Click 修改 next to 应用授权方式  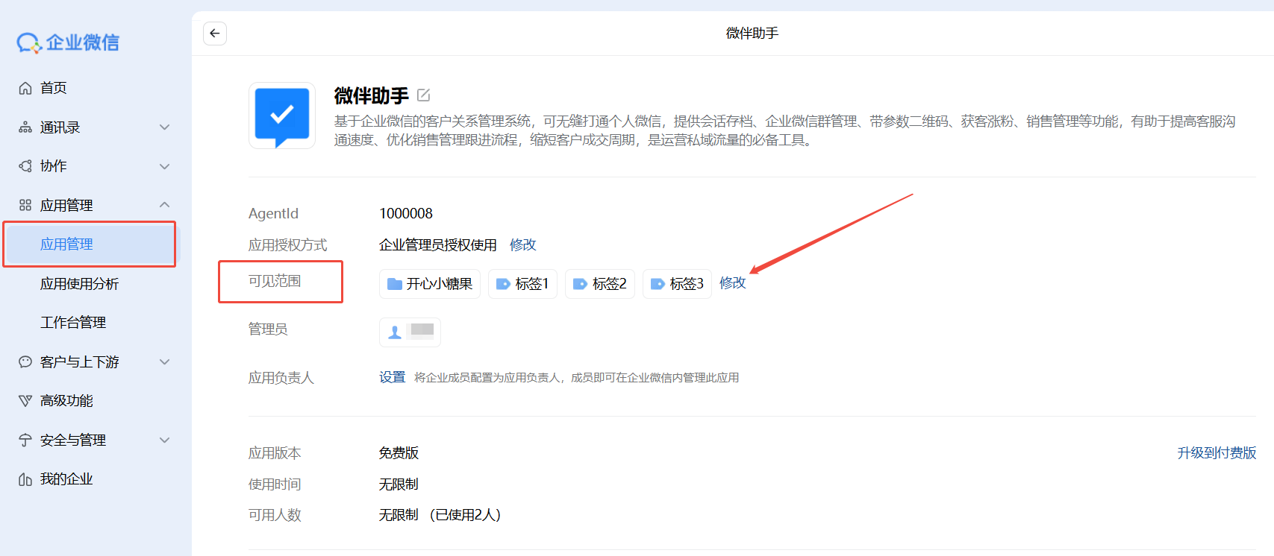pyautogui.click(x=523, y=245)
